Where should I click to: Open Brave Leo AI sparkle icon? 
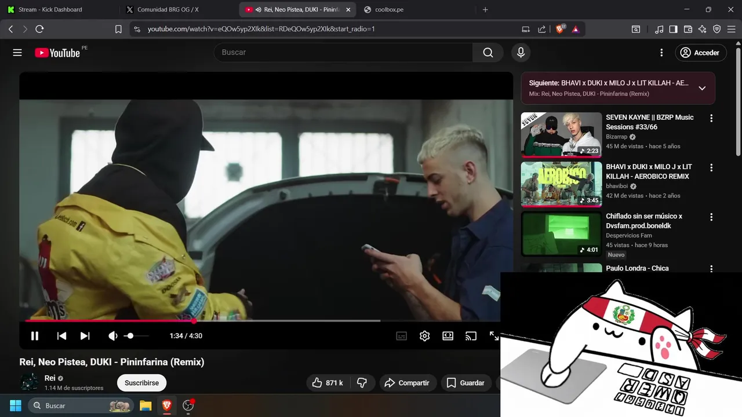coord(703,29)
